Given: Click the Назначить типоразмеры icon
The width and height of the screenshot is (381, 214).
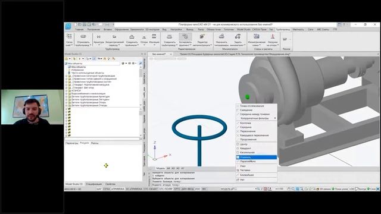Looking at the screenshot, I should (x=221, y=36).
